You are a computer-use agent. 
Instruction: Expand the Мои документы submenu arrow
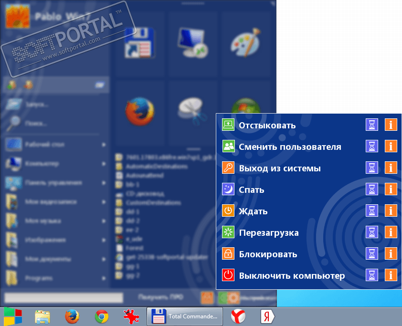(x=104, y=259)
